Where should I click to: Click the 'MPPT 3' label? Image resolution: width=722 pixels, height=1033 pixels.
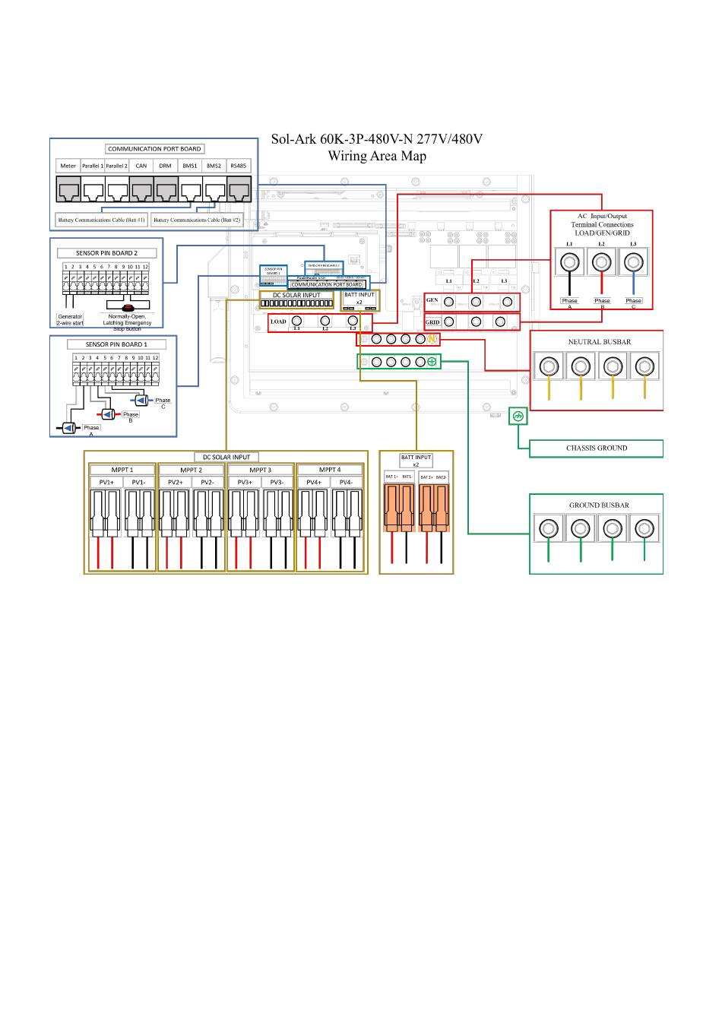260,470
